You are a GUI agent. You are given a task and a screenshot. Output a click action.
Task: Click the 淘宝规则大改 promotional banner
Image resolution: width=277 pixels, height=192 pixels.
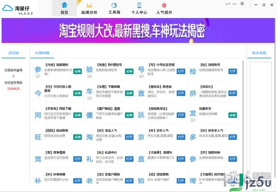pyautogui.click(x=138, y=30)
